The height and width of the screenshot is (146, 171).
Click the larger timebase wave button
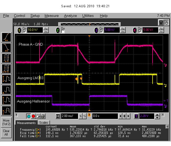pyautogui.click(x=84, y=116)
